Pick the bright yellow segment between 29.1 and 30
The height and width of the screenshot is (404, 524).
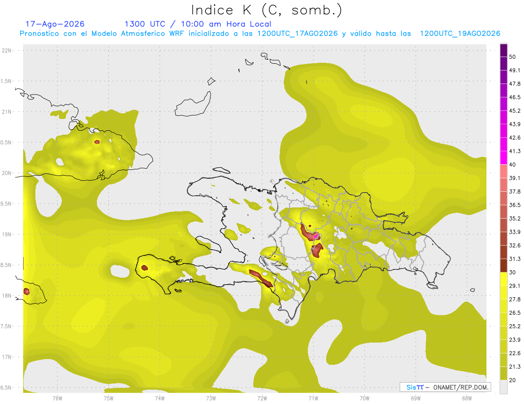click(x=503, y=279)
